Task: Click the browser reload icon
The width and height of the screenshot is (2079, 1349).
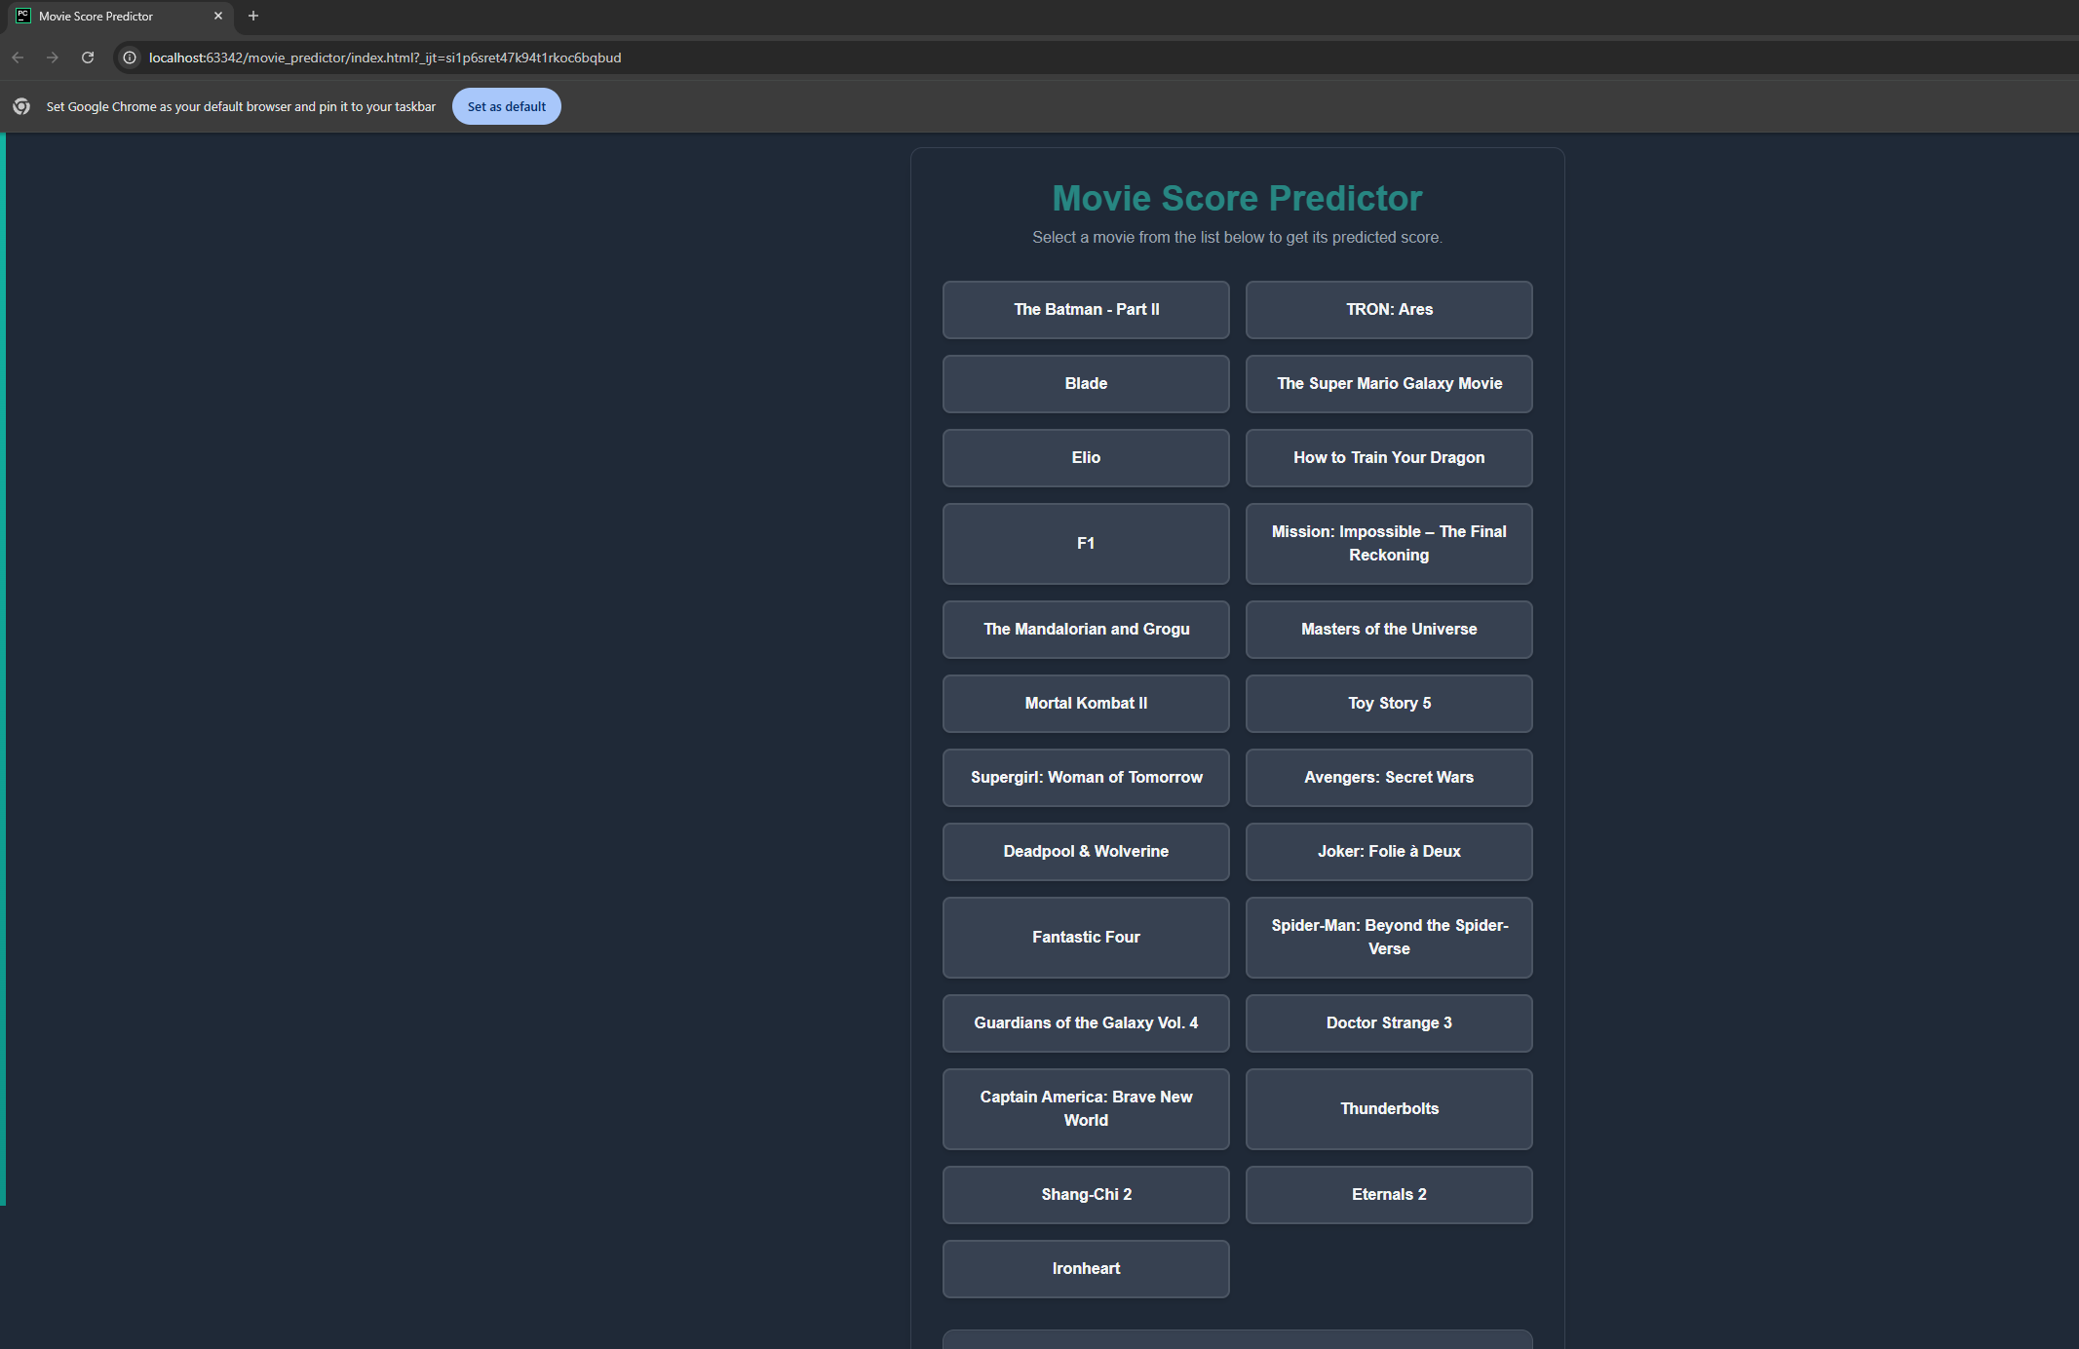Action: (x=88, y=58)
